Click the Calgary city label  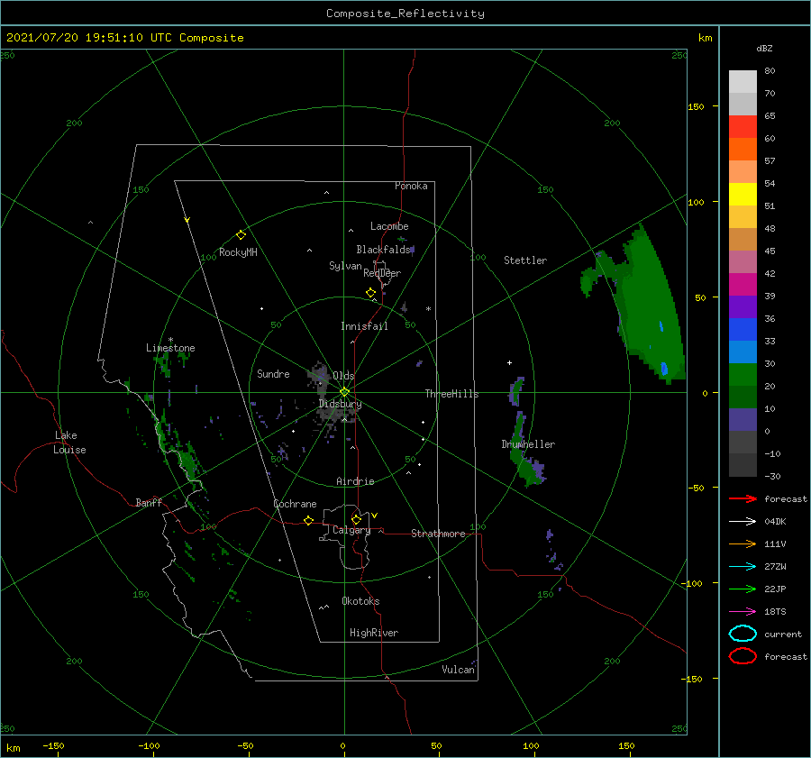coord(351,530)
